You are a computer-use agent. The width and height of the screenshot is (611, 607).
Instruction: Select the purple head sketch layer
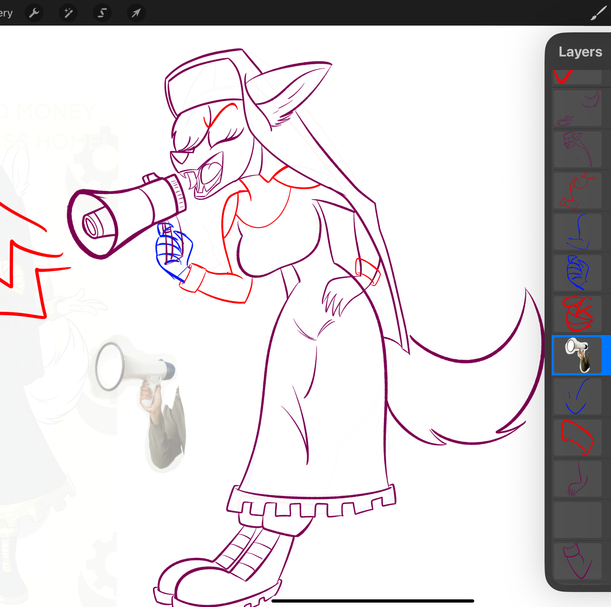pyautogui.click(x=577, y=149)
